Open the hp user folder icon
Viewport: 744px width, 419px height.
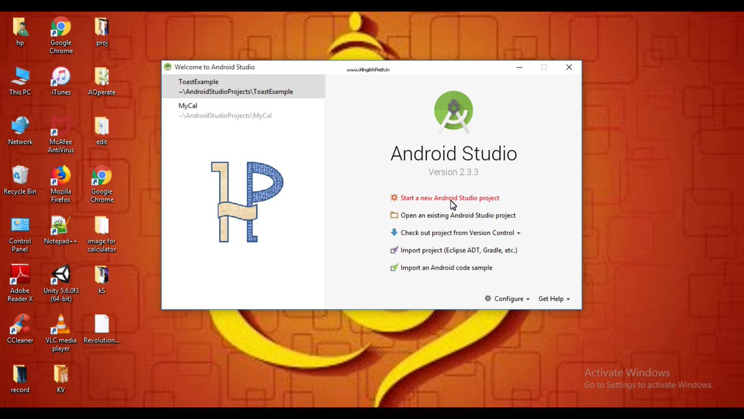point(20,27)
